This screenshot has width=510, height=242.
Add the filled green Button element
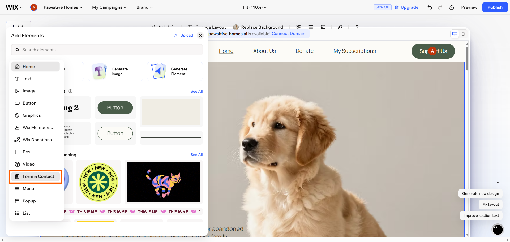(115, 108)
